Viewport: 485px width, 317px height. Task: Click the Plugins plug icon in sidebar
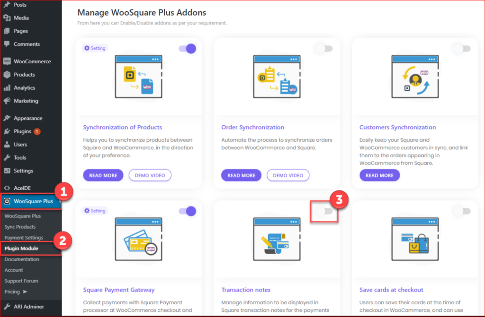tap(7, 132)
